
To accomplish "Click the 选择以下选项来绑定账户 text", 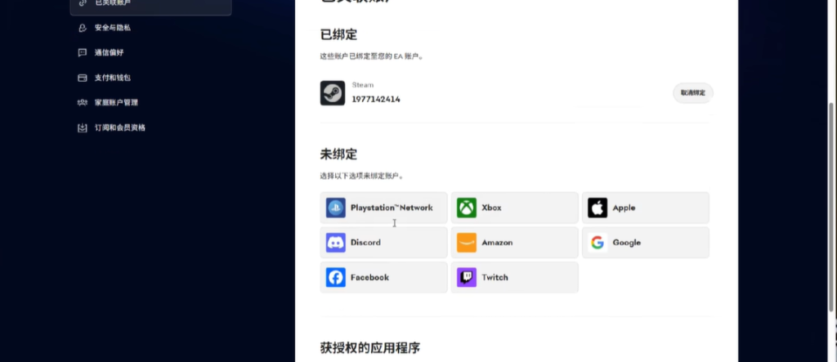I will coord(361,176).
